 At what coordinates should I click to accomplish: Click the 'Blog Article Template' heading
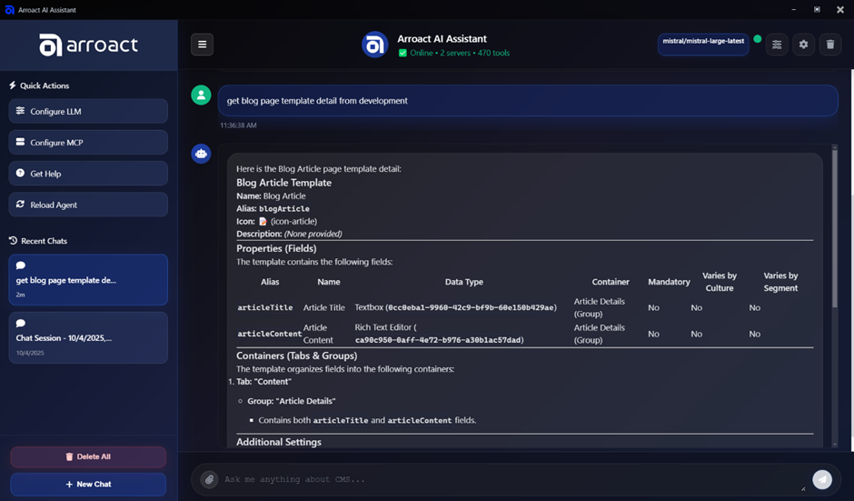click(283, 183)
